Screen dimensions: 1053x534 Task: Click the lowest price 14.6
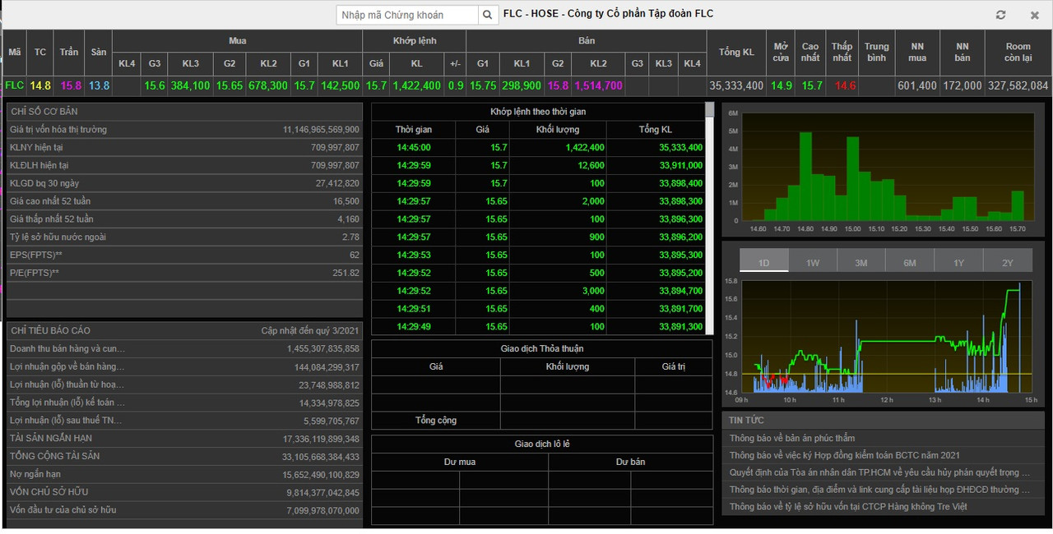845,85
